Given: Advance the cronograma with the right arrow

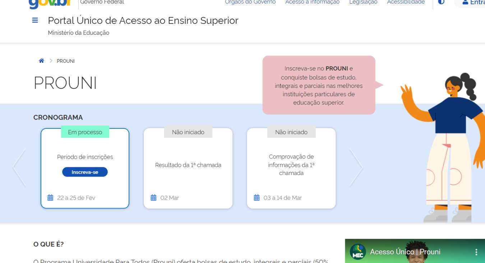Looking at the screenshot, I should click(356, 168).
